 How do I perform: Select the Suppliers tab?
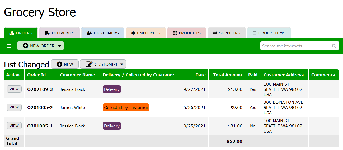click(x=227, y=33)
